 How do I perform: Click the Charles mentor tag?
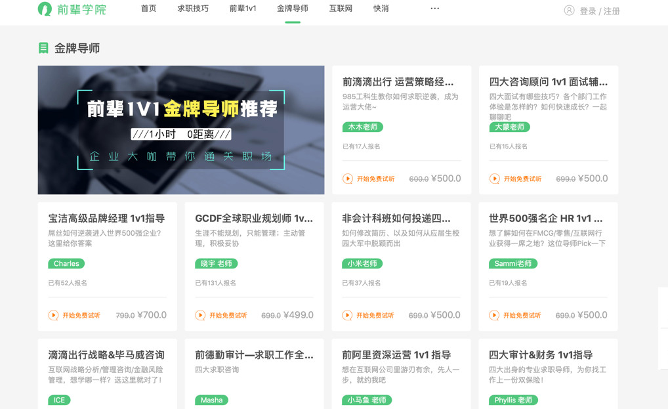[66, 264]
